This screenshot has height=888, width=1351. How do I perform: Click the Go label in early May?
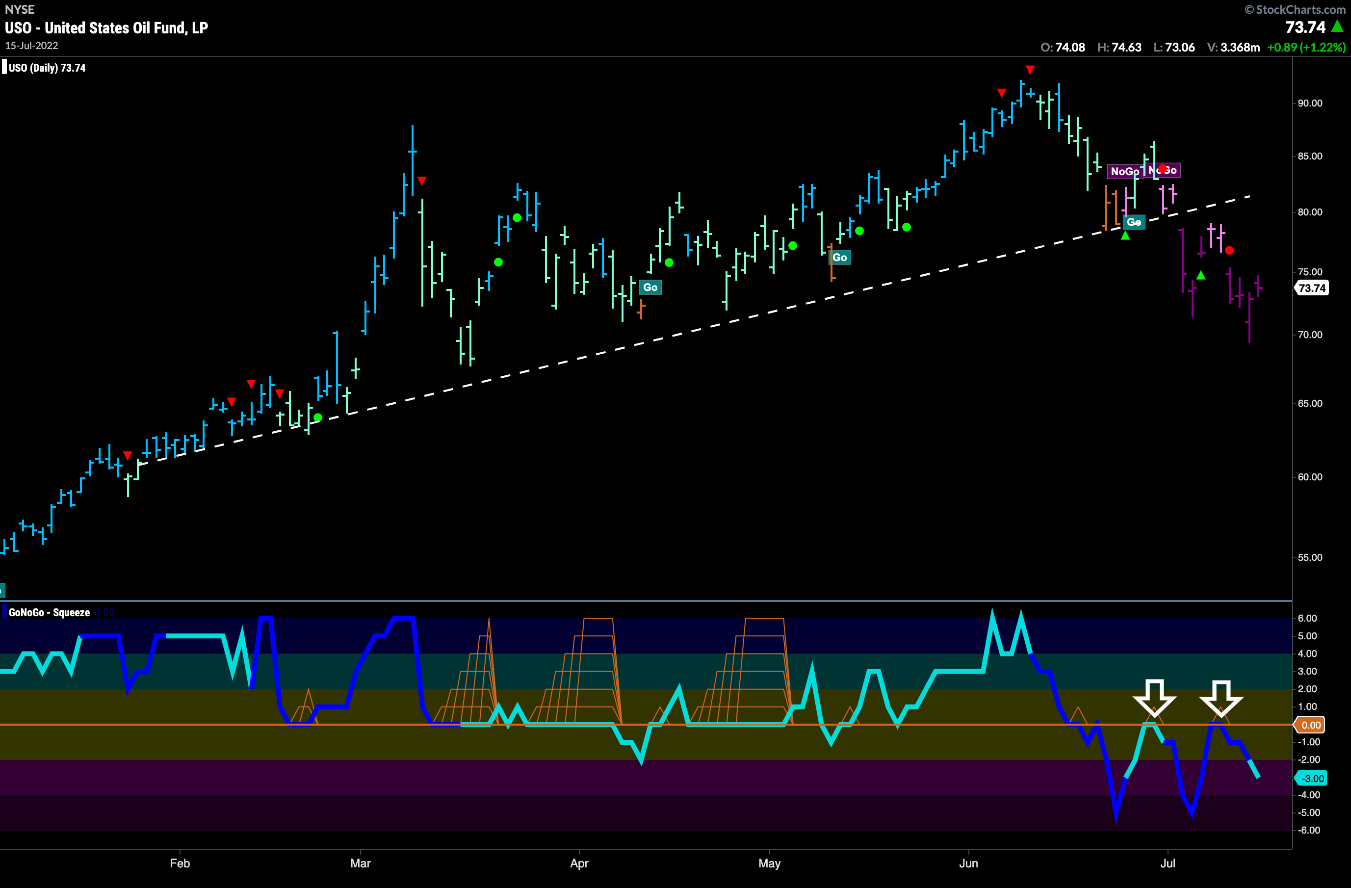[x=839, y=258]
